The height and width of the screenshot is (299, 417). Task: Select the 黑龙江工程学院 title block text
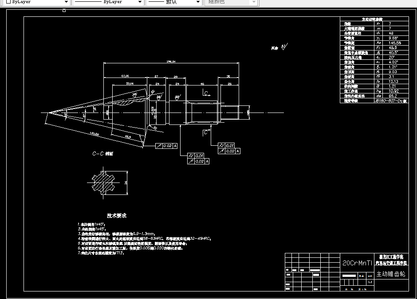point(391,257)
